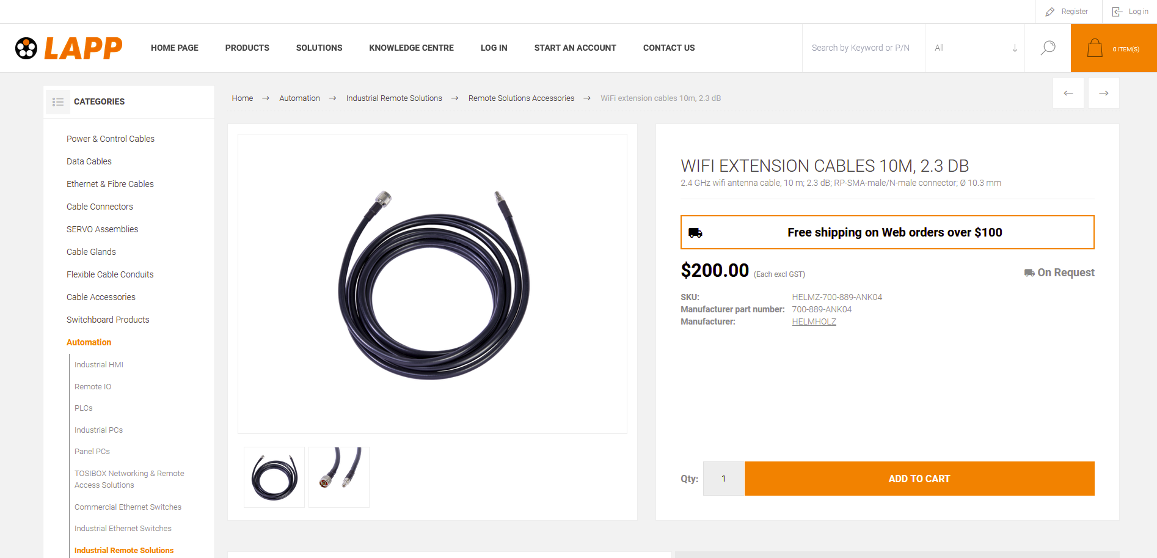Select the coiled cable thumbnail

[x=274, y=477]
